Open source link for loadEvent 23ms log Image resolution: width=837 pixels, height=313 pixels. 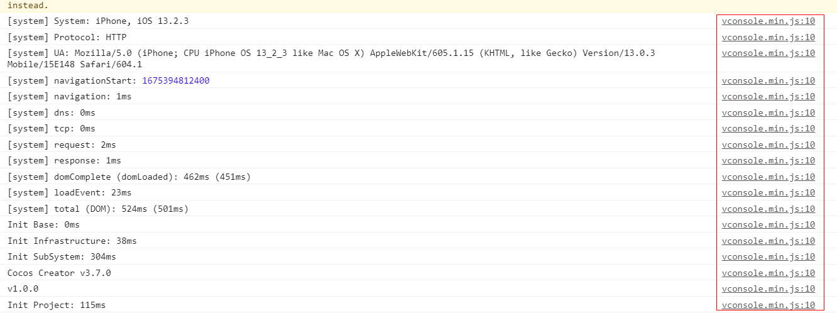pyautogui.click(x=768, y=193)
